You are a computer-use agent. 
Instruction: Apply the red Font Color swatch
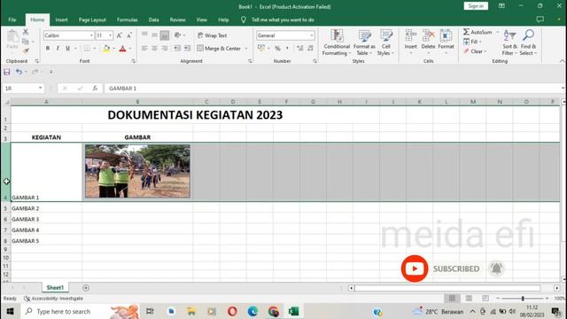122,49
